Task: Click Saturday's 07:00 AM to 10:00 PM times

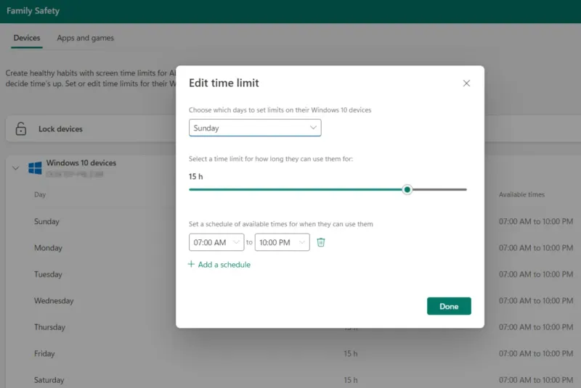Action: pos(536,380)
